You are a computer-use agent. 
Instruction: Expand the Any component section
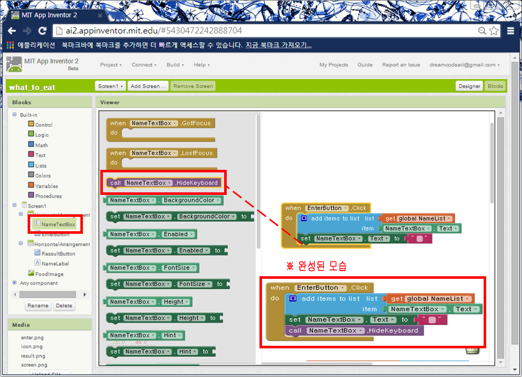tap(15, 283)
